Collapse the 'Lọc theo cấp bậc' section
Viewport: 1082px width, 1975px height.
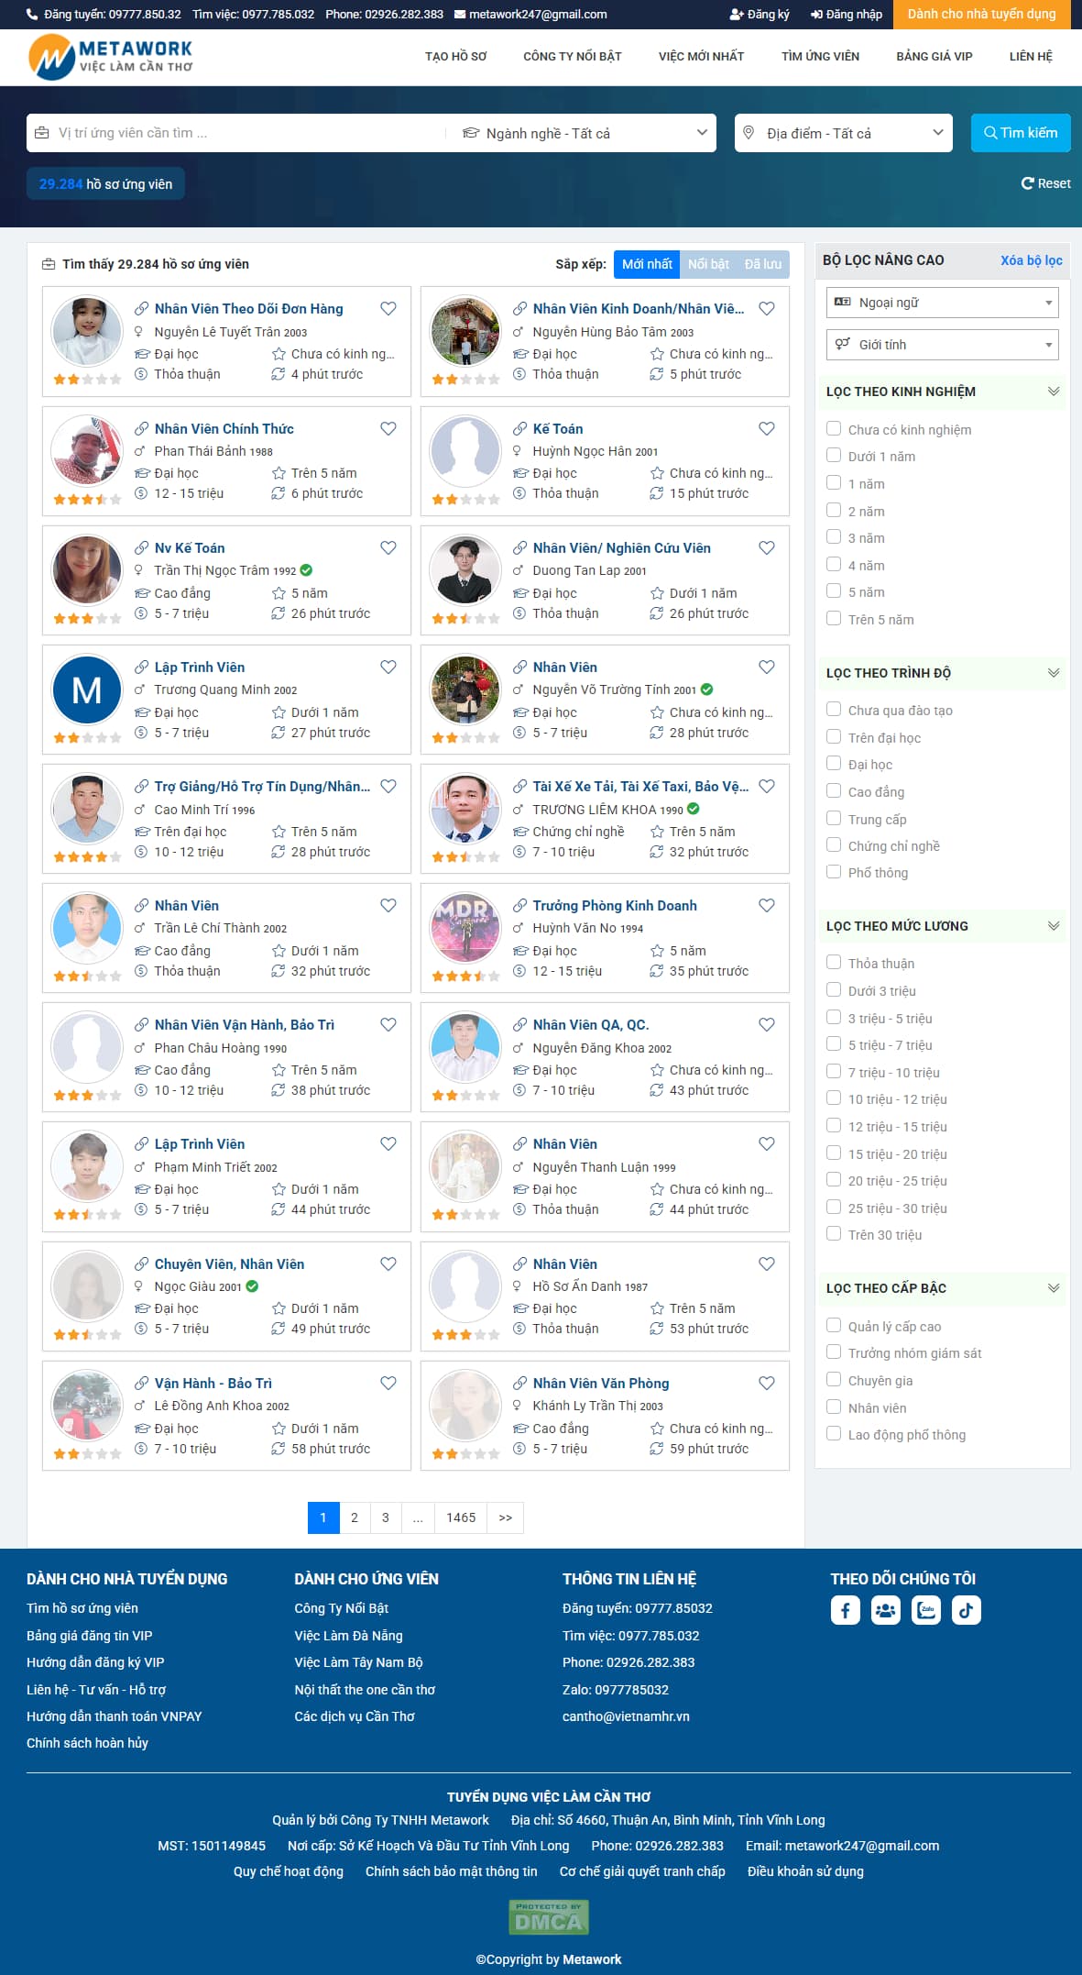click(1053, 1288)
